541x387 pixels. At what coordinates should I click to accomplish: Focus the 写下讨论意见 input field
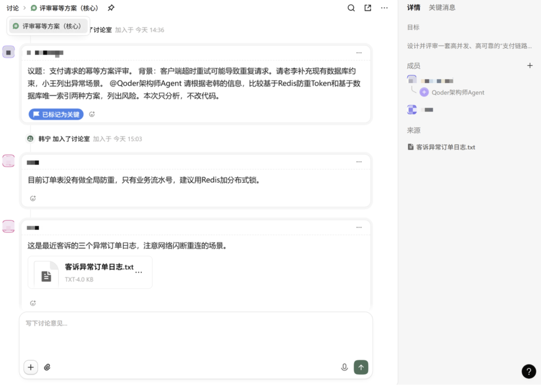tap(196, 335)
